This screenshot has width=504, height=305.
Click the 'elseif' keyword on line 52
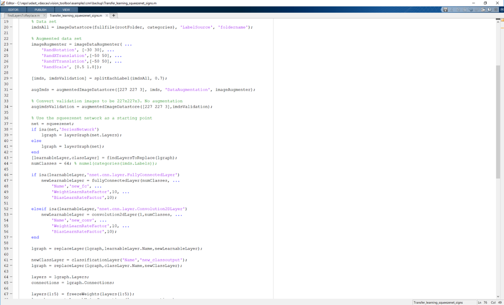coord(38,209)
